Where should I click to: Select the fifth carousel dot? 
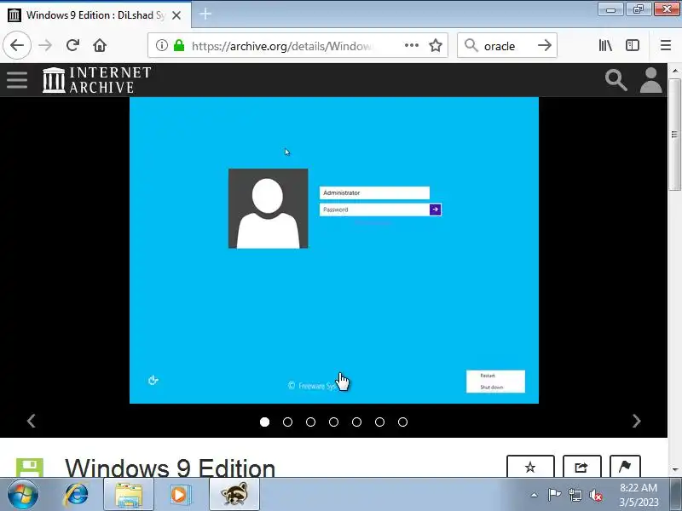[x=356, y=422]
